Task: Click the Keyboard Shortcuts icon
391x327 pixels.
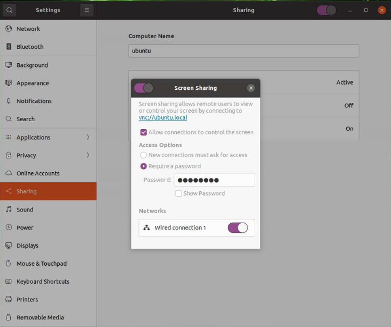Action: coord(9,282)
